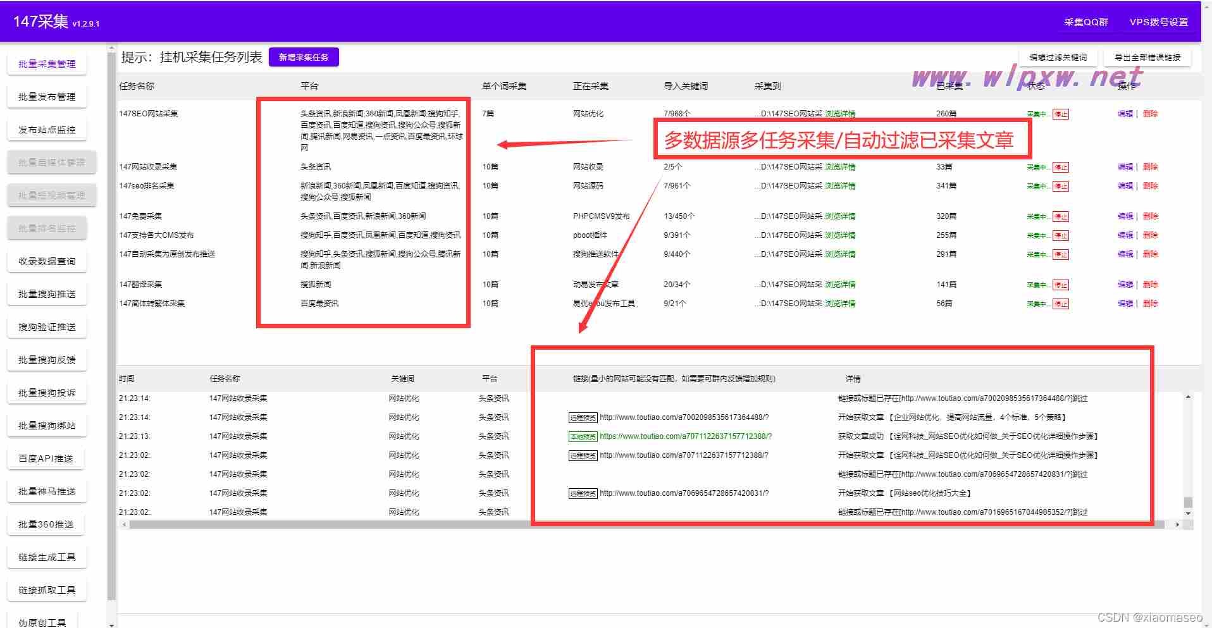Open 批量搜狗投诉 sidebar item

tap(47, 393)
